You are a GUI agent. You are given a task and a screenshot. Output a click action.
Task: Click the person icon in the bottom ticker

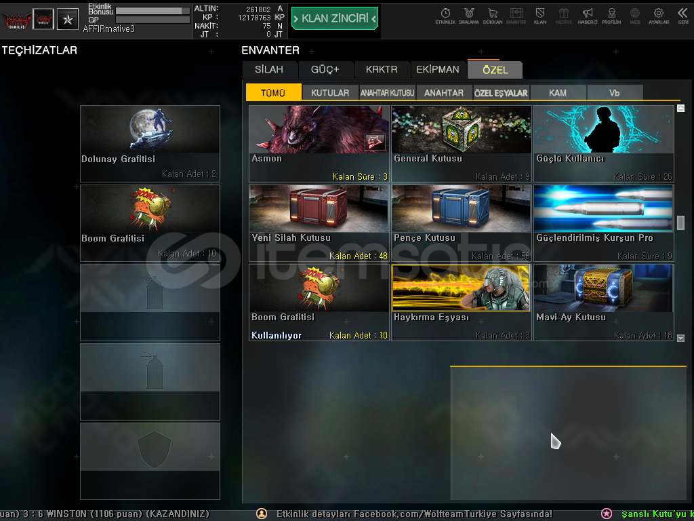[x=262, y=514]
